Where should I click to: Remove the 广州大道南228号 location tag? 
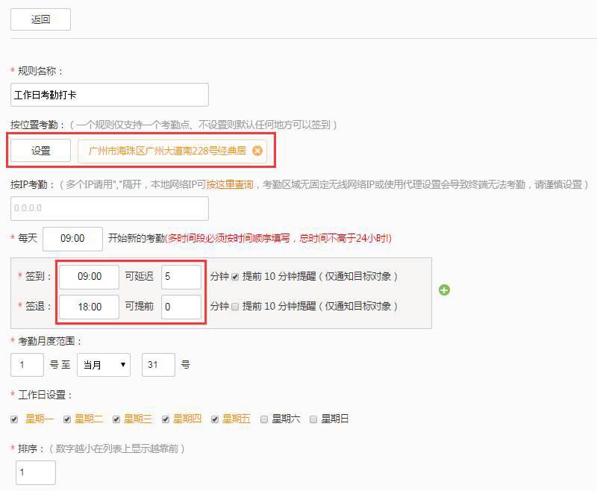257,151
